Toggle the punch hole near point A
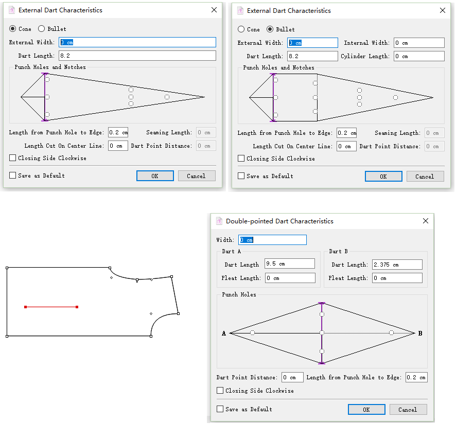The width and height of the screenshot is (456, 439). coord(252,333)
